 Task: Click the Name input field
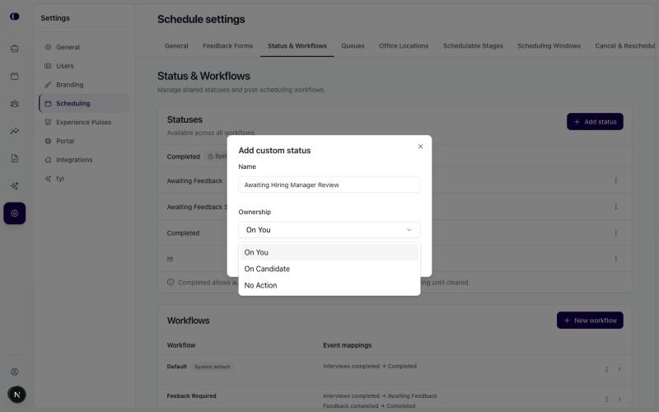coord(329,185)
